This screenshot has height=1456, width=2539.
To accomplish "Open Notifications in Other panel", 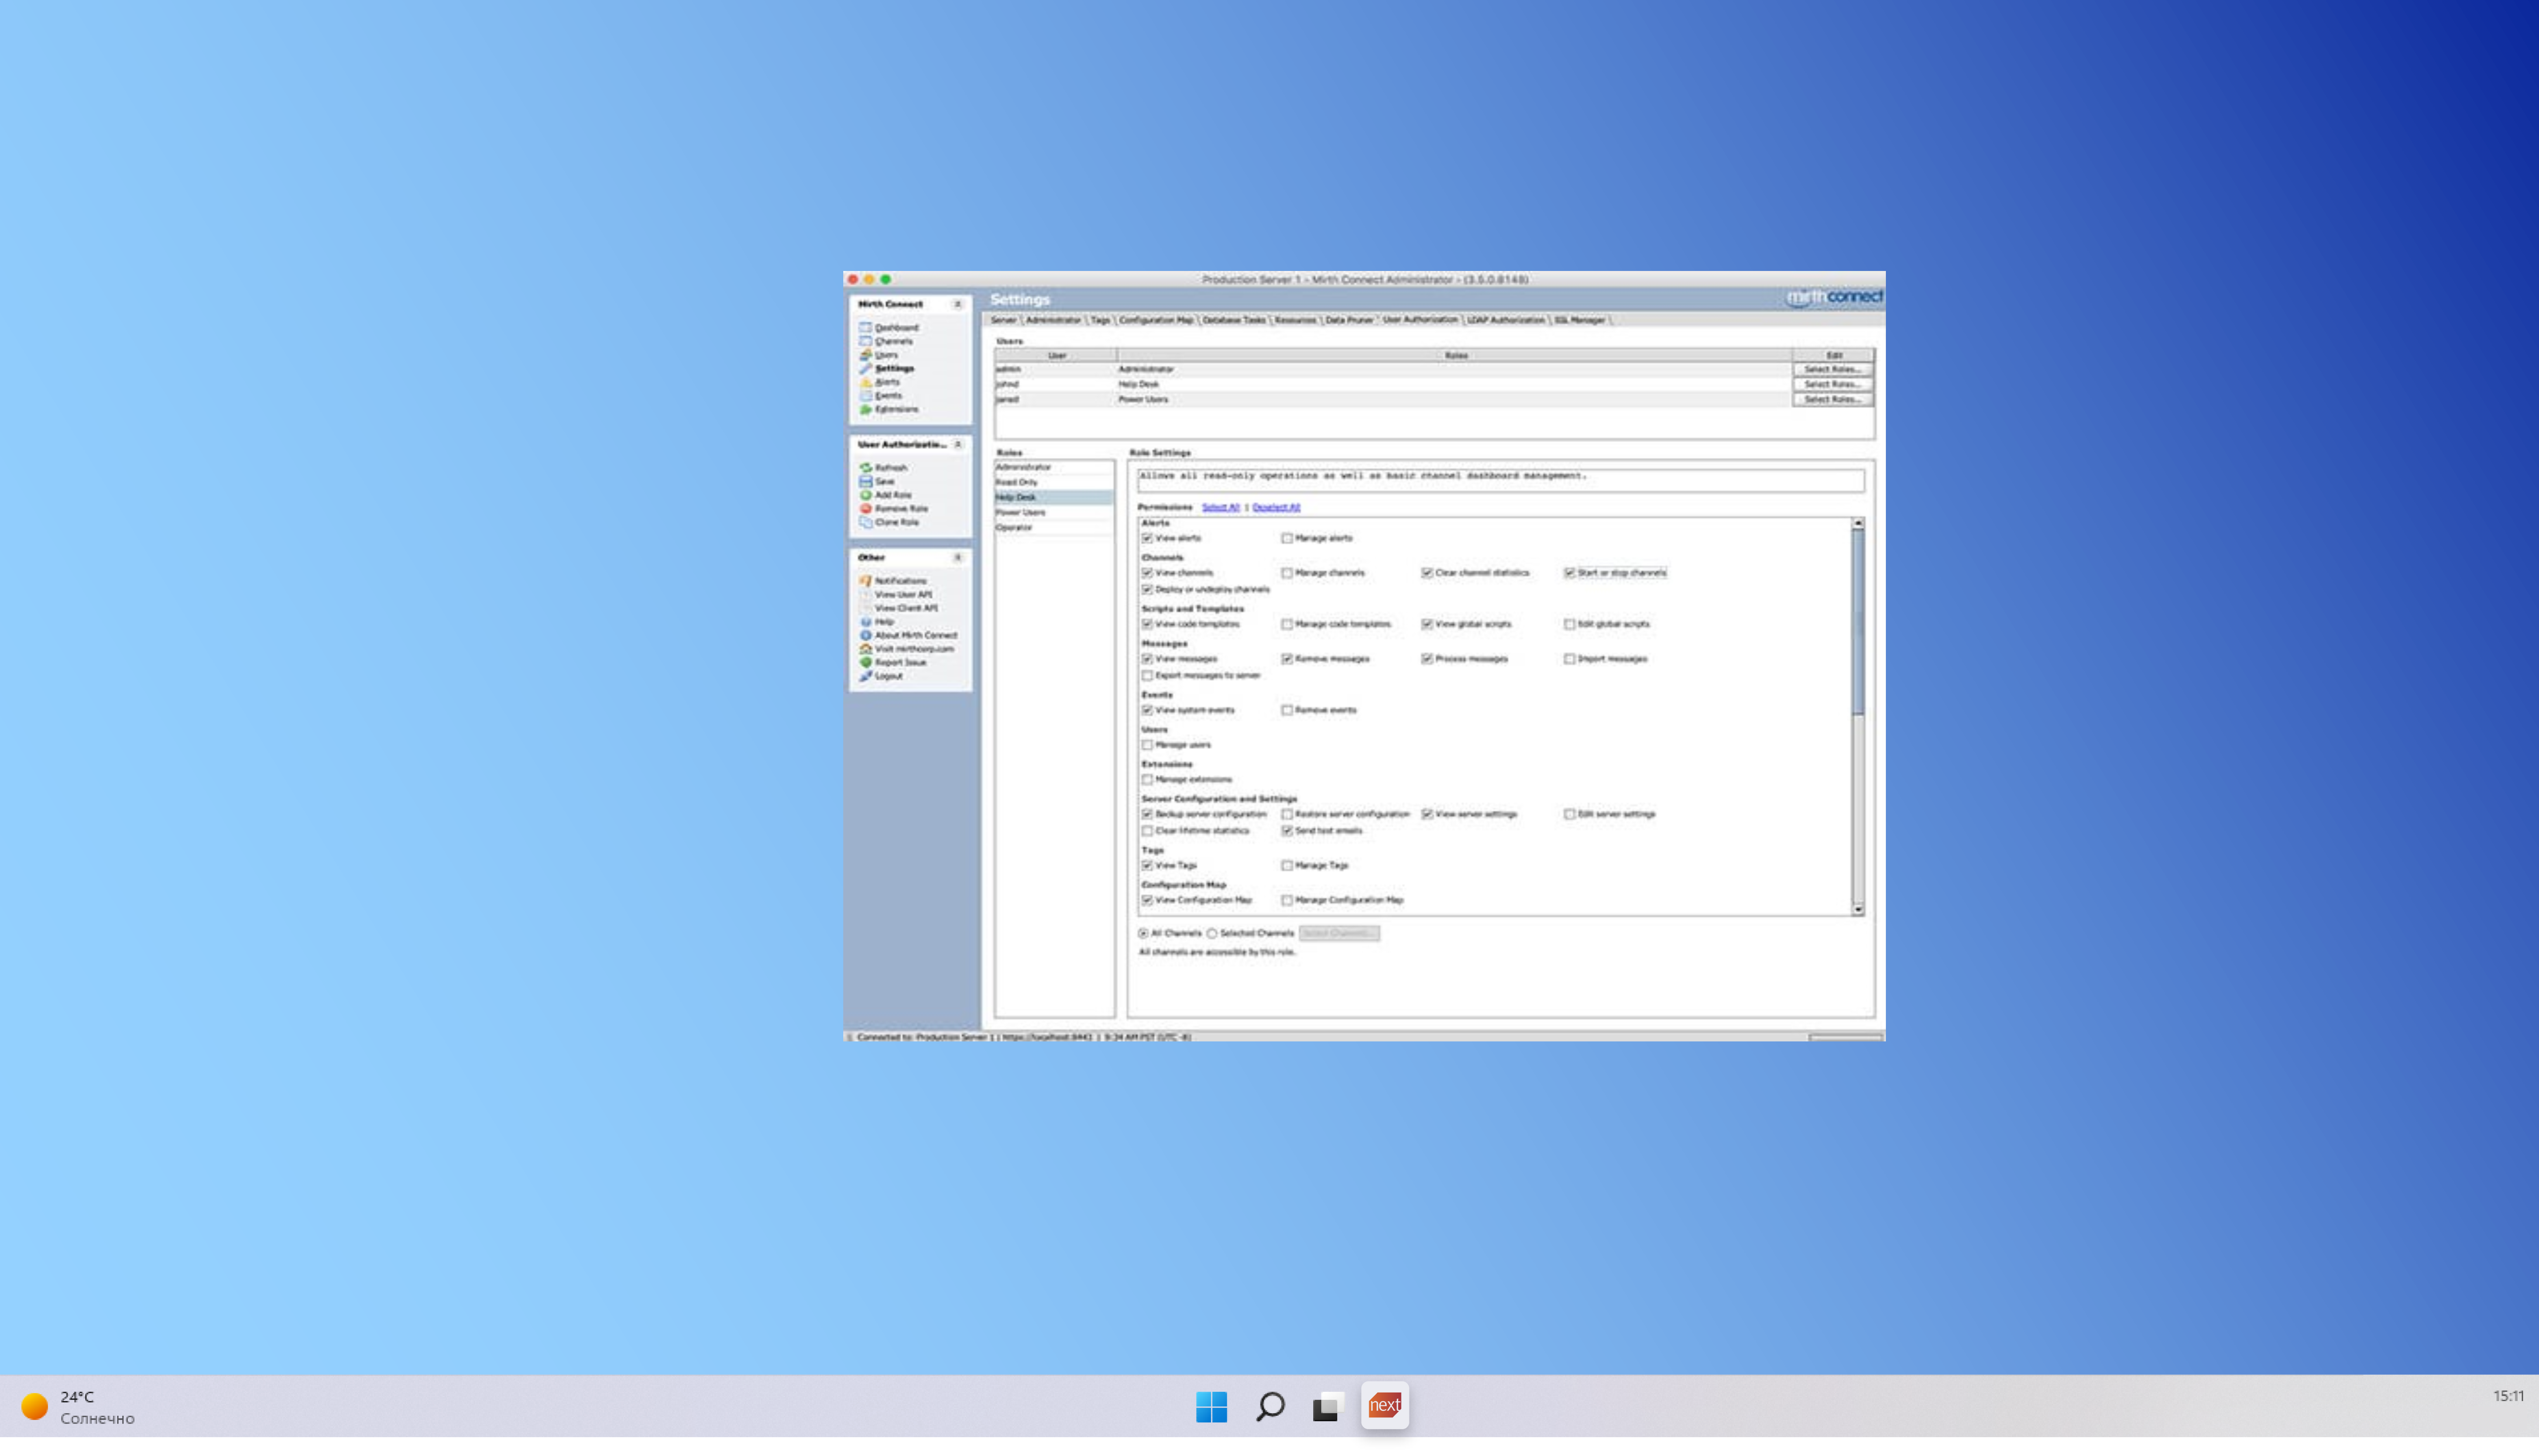I will point(893,581).
